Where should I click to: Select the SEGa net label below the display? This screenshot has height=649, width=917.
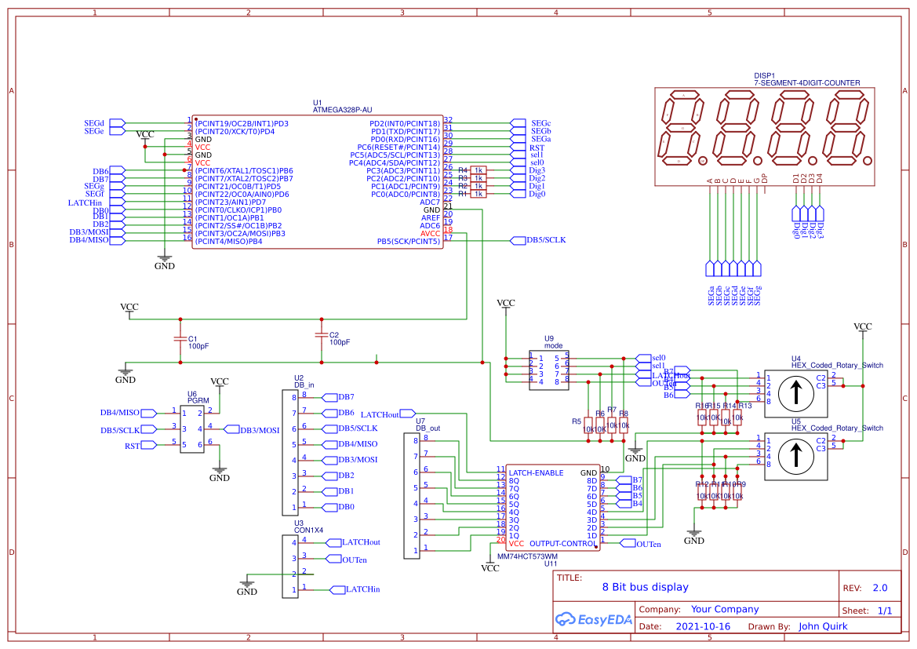tap(709, 296)
